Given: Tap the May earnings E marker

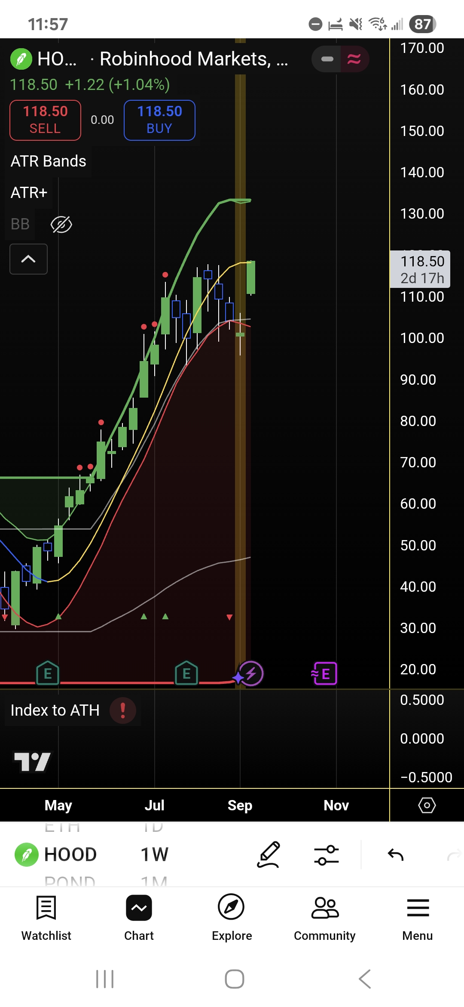Looking at the screenshot, I should click(48, 673).
